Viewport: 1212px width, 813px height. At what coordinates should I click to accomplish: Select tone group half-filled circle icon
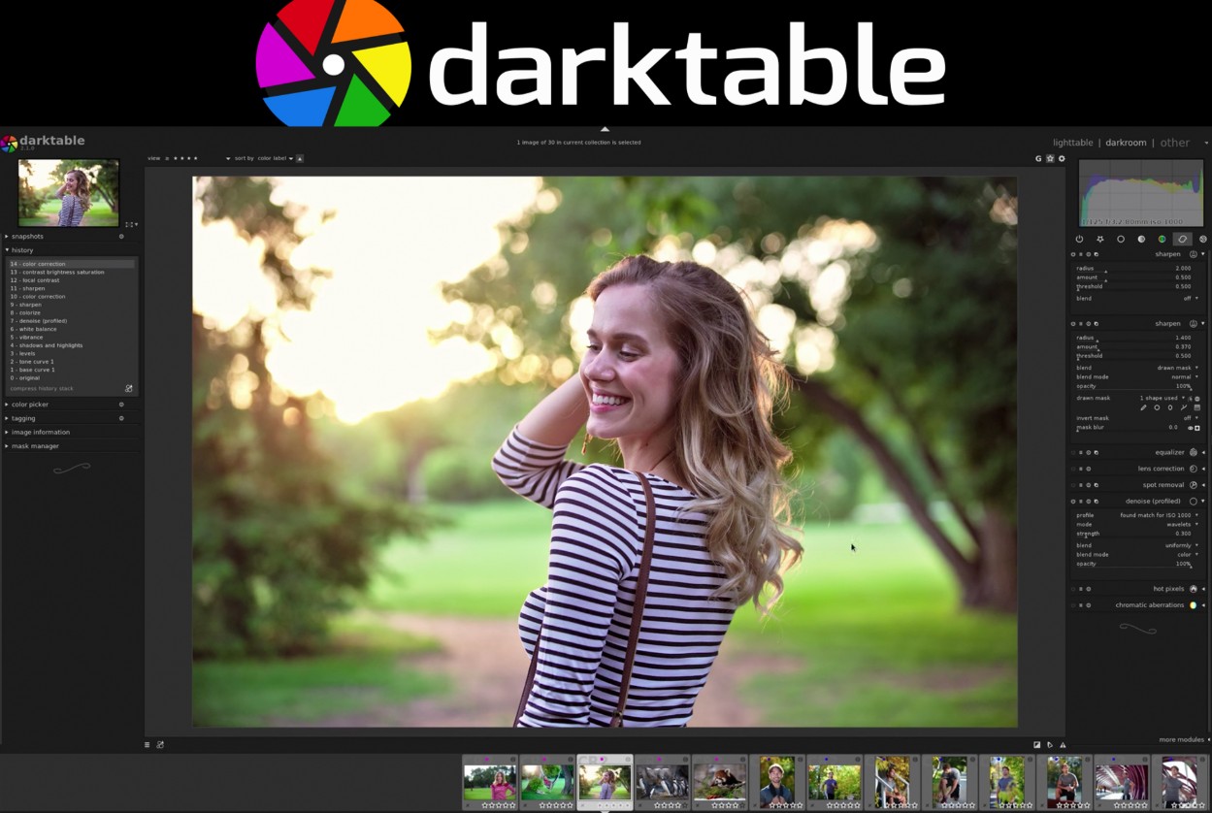tap(1141, 239)
